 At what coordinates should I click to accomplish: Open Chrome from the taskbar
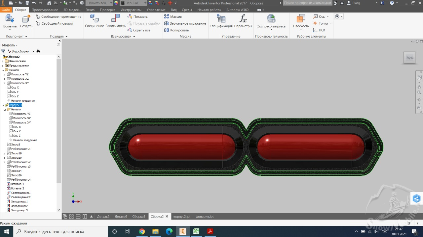coord(142,231)
